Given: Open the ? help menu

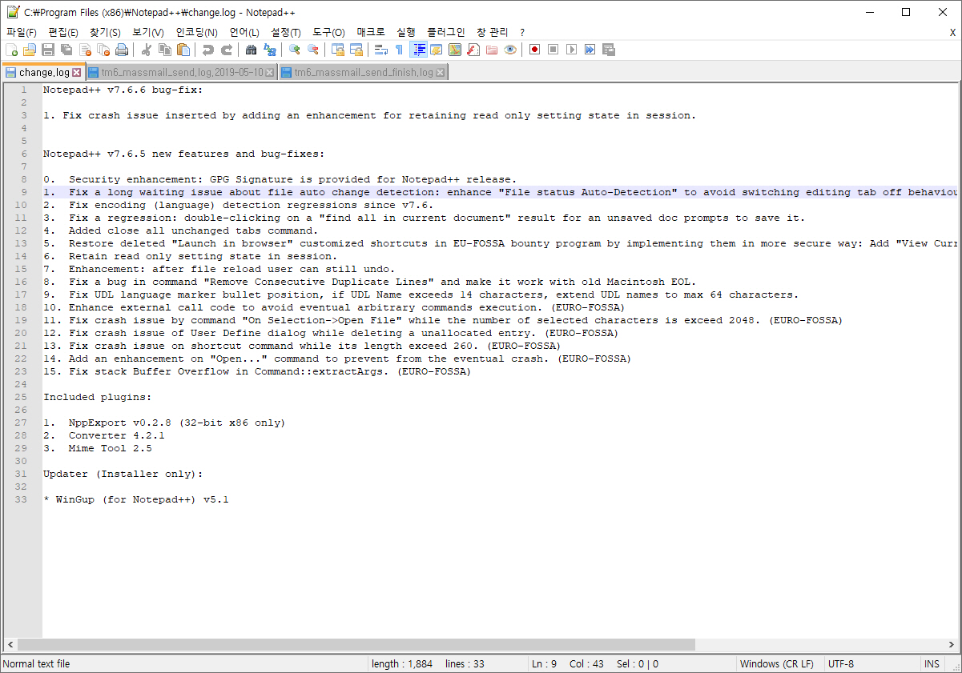Looking at the screenshot, I should tap(522, 32).
